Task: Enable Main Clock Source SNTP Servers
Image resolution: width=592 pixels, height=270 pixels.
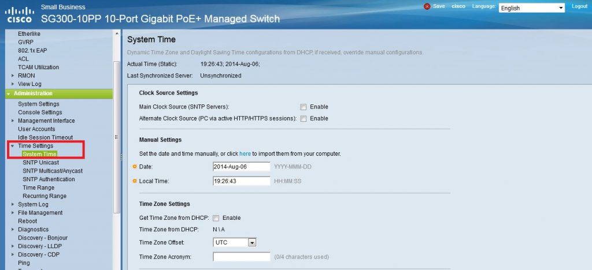Action: coord(303,107)
